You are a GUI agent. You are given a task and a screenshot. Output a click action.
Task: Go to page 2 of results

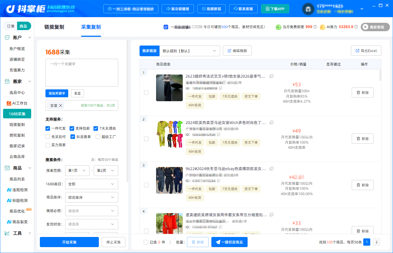click(x=377, y=242)
